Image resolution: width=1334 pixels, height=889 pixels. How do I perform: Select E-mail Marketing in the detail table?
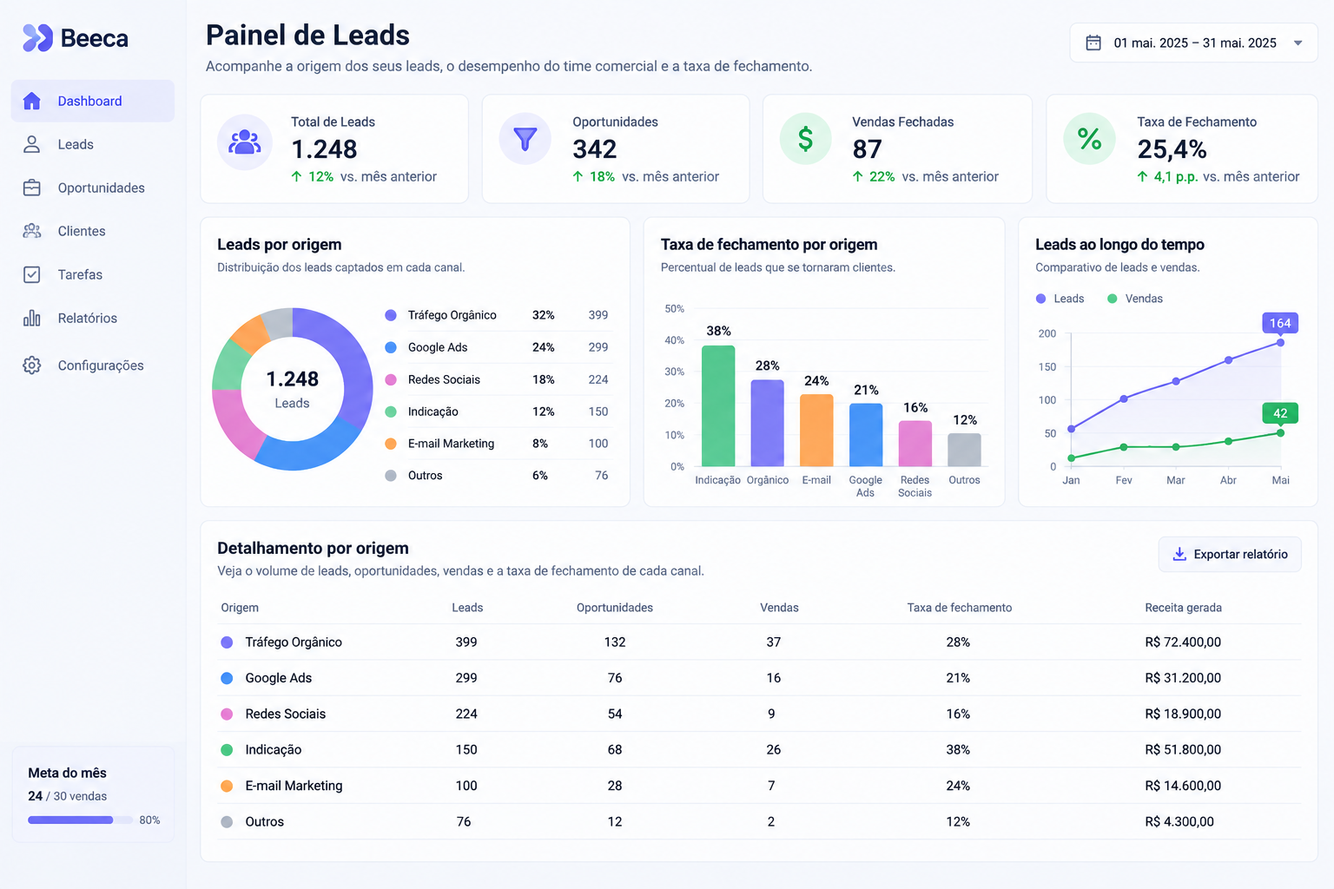point(294,786)
